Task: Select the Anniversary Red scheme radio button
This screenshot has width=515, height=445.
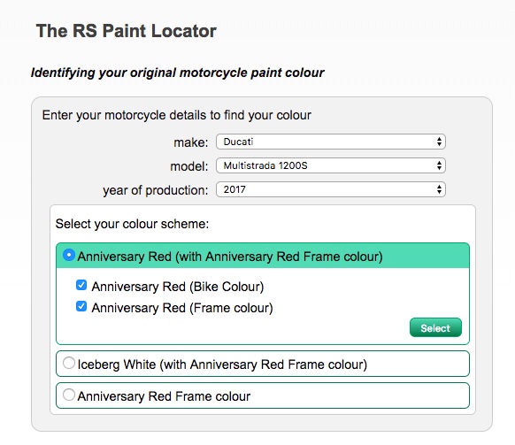Action: pyautogui.click(x=69, y=255)
